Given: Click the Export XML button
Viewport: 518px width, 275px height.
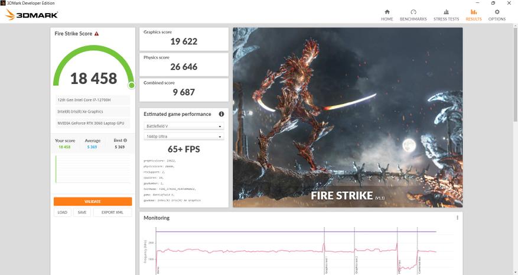Looking at the screenshot, I should point(112,212).
